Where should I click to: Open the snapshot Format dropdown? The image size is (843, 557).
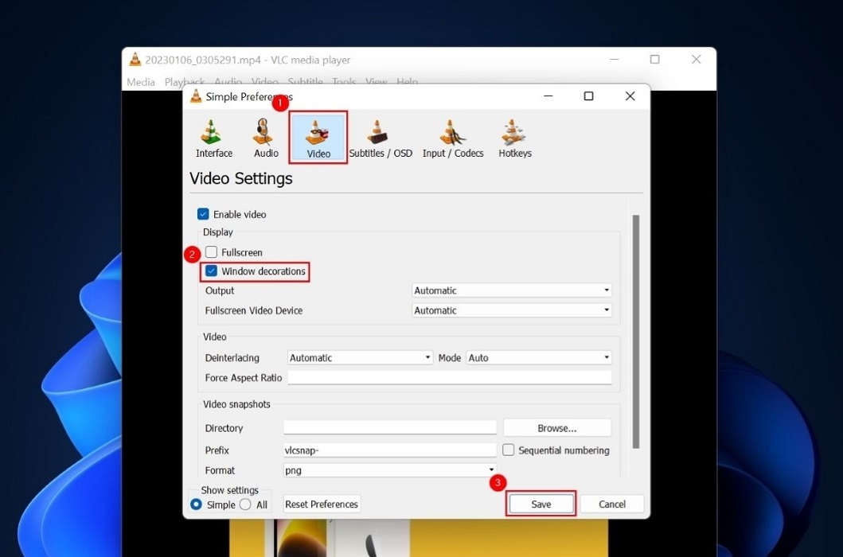(x=491, y=470)
